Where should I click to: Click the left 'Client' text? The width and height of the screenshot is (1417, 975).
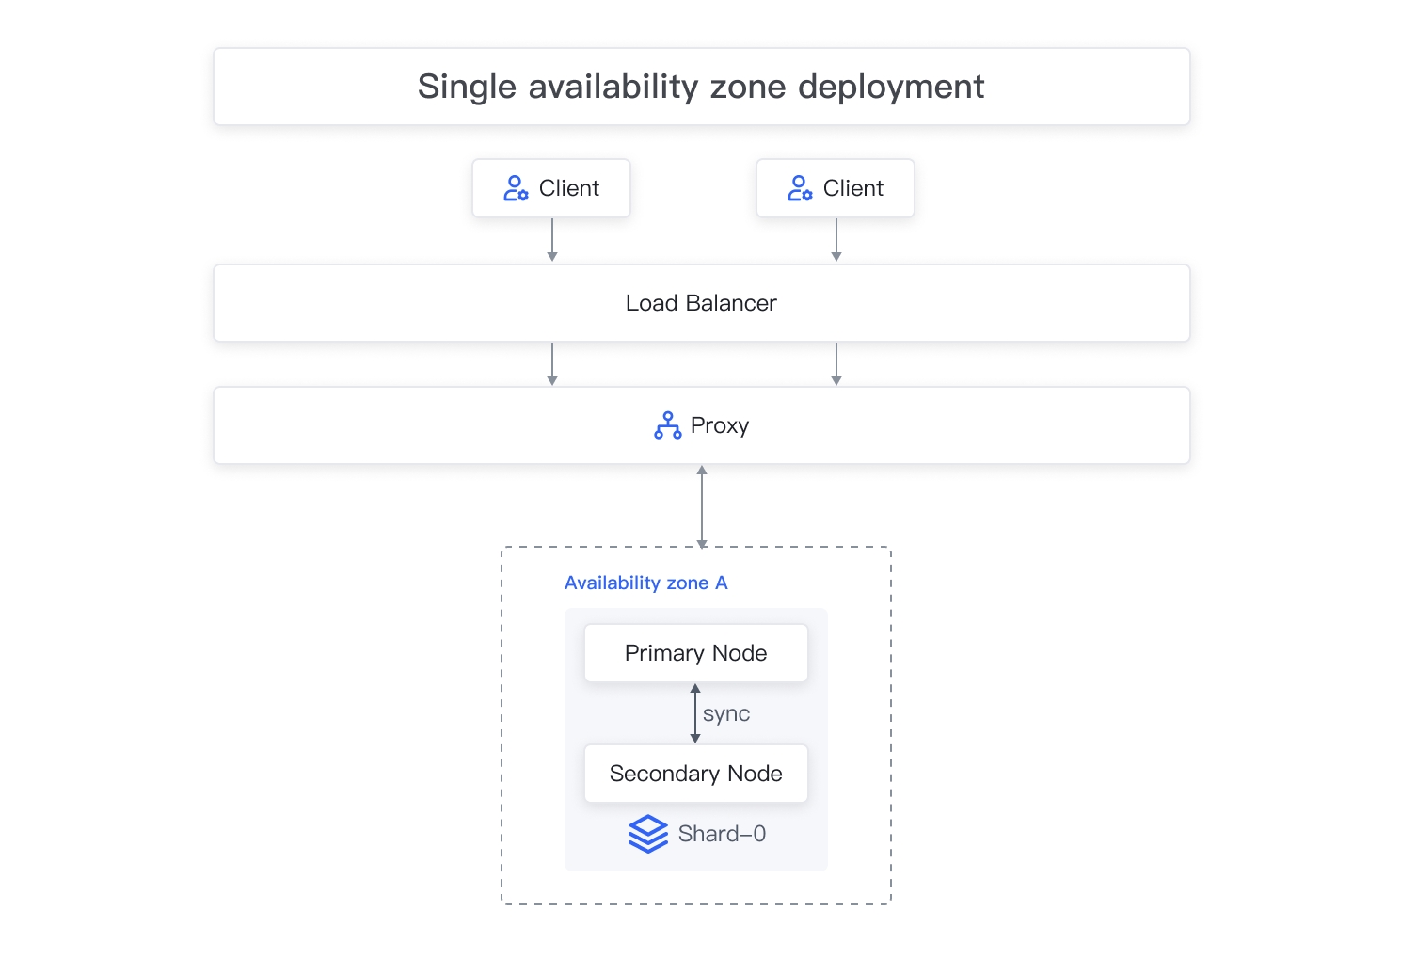click(569, 188)
